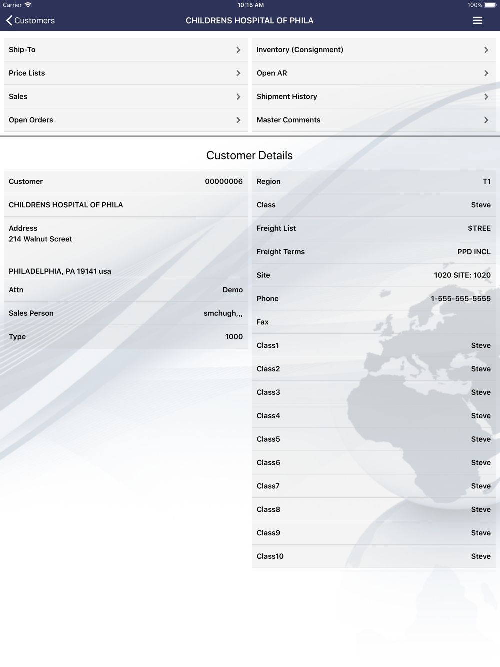Select PHILADELPHIA, PA 19141 usa line

point(60,271)
